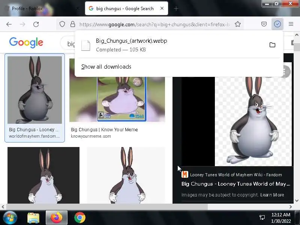Click the horizontal scrollbar right arrow
This screenshot has width=300, height=225.
point(291,207)
